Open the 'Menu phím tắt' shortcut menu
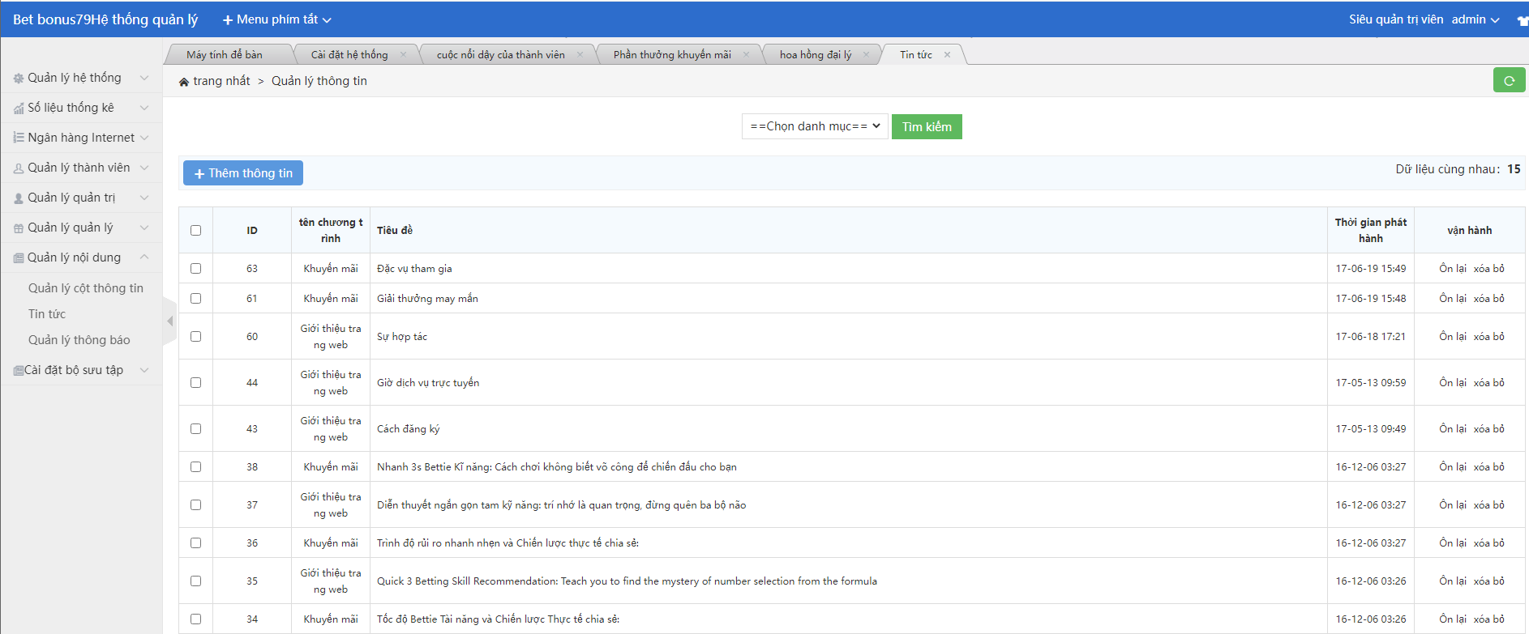1529x634 pixels. pos(277,19)
